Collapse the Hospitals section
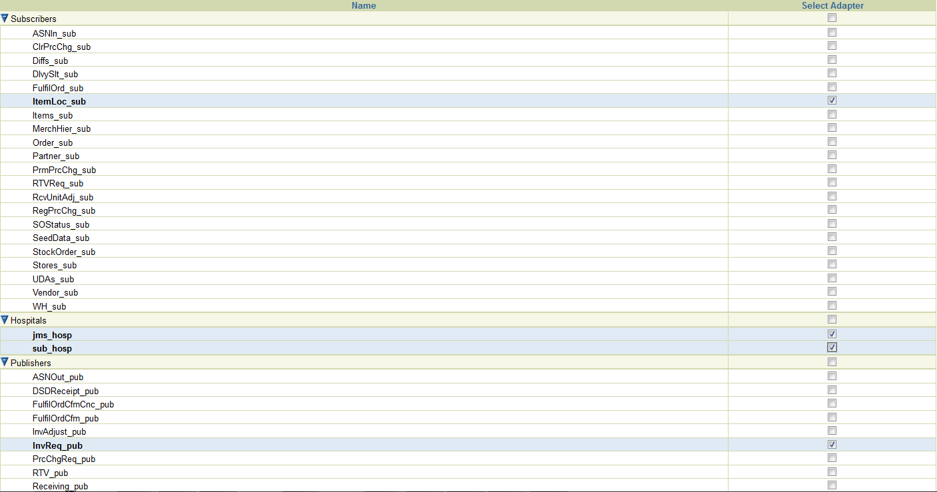The width and height of the screenshot is (937, 492). click(5, 320)
